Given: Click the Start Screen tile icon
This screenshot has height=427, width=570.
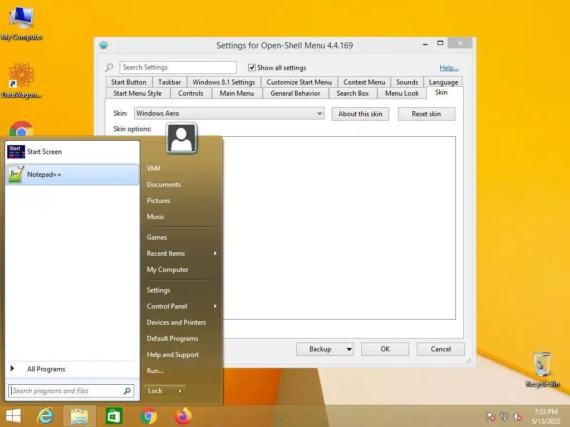Looking at the screenshot, I should click(16, 152).
